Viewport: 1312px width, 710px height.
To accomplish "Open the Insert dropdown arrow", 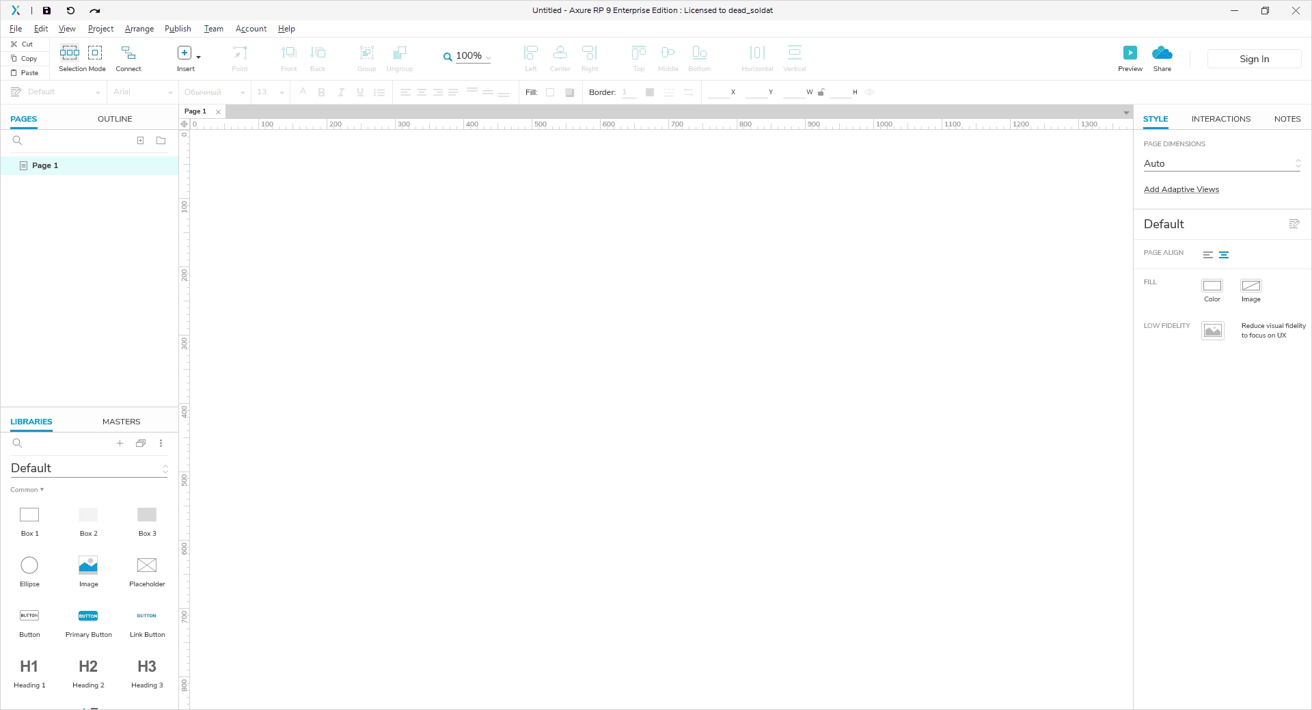I will pos(198,57).
